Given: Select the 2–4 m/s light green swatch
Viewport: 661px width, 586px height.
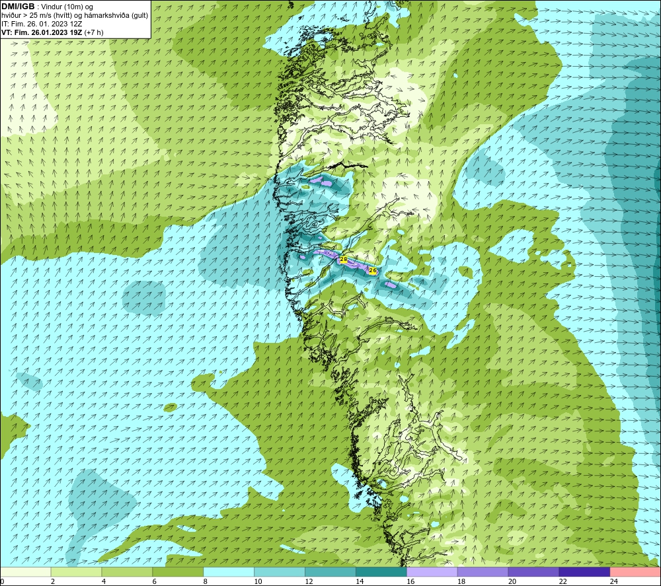Looking at the screenshot, I should point(76,572).
